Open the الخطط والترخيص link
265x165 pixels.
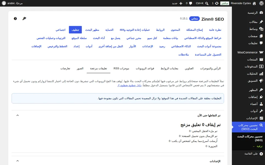click(57, 46)
